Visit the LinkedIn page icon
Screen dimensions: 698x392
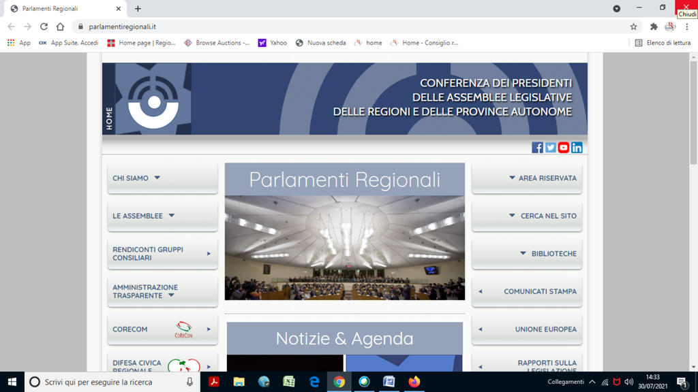577,148
